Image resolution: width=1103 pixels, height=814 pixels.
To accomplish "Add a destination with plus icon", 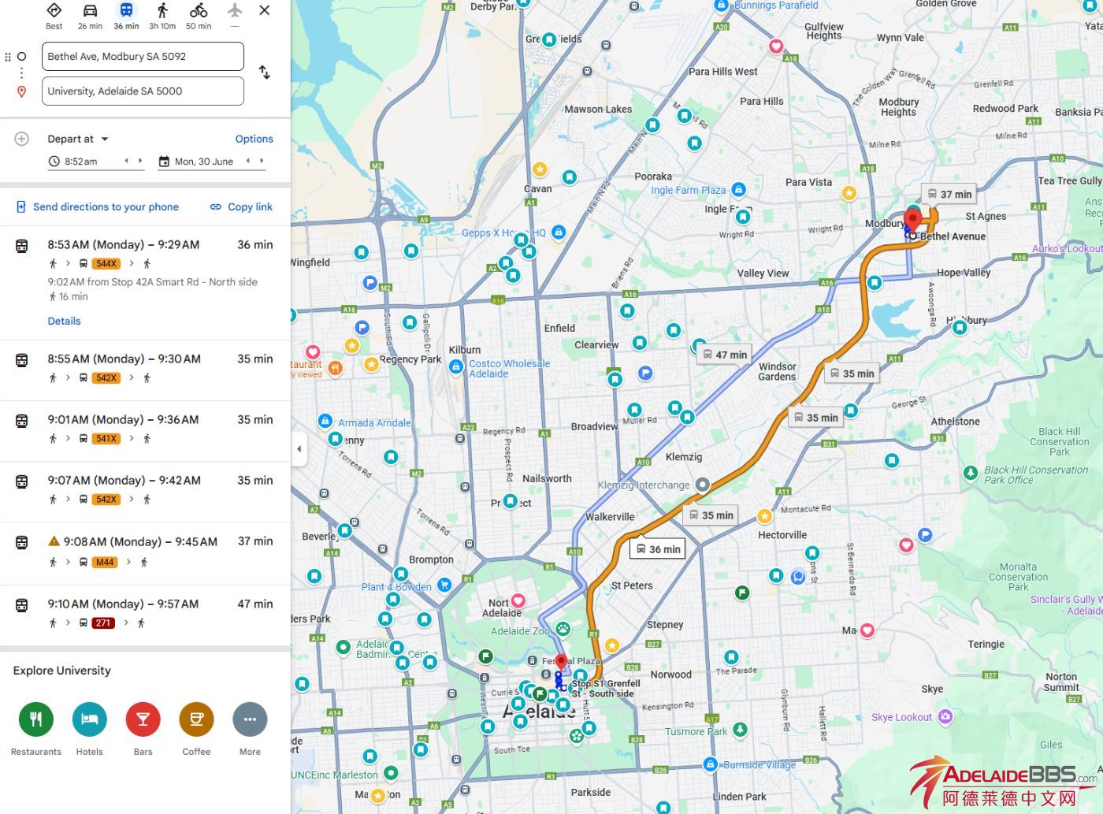I will (22, 139).
